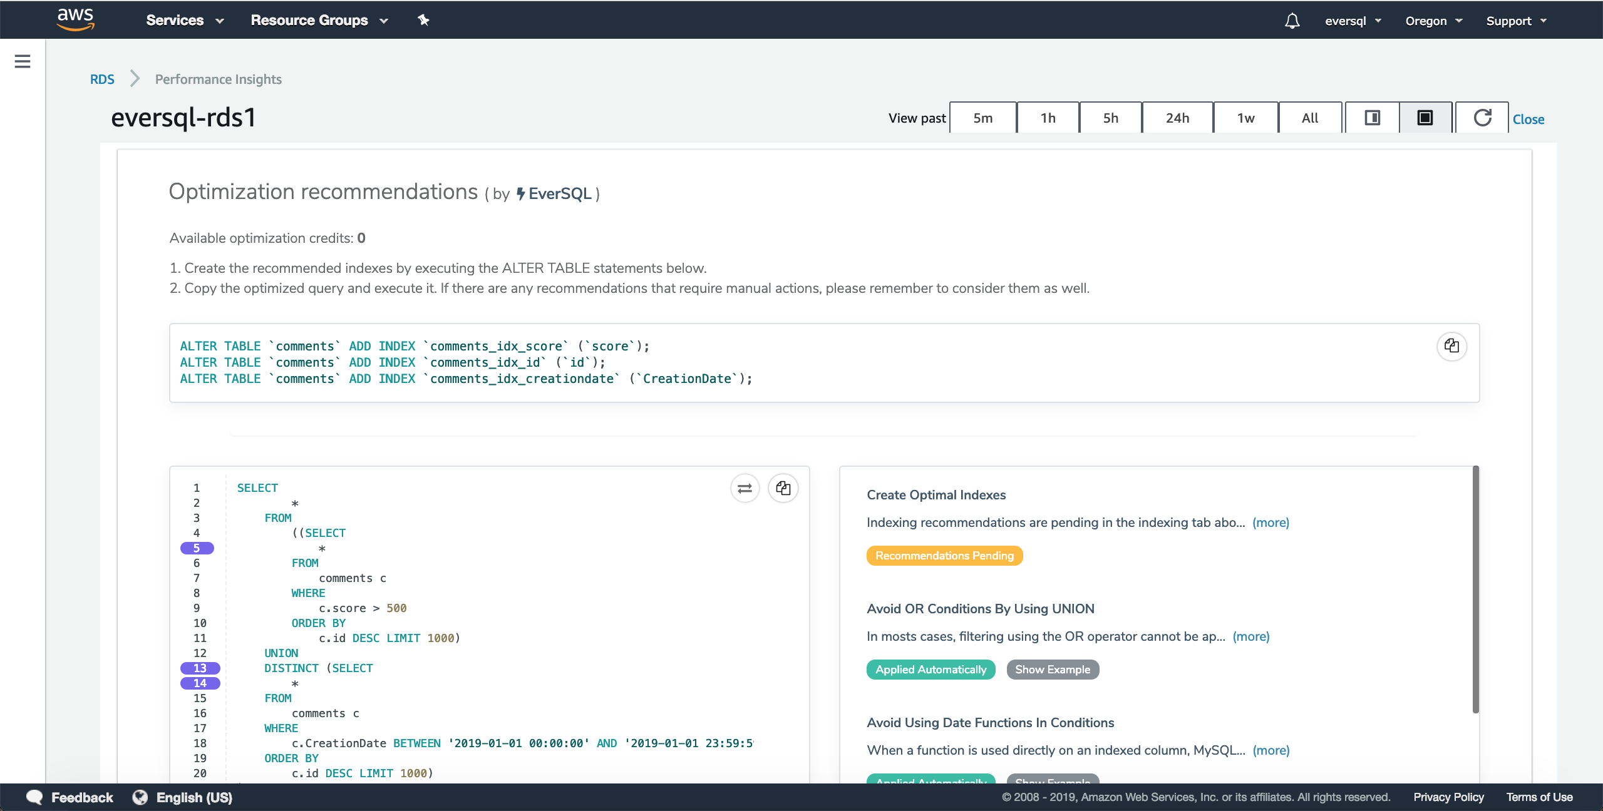The width and height of the screenshot is (1603, 811).
Task: Expand the Support menu
Action: coord(1516,21)
